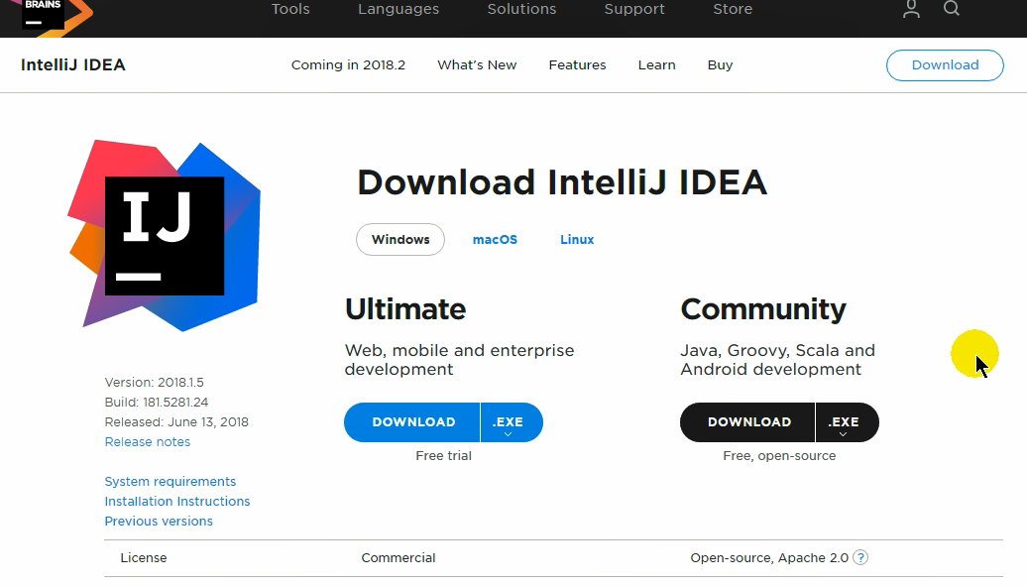Click the Apache 2.0 license help icon
This screenshot has width=1027, height=586.
[860, 558]
